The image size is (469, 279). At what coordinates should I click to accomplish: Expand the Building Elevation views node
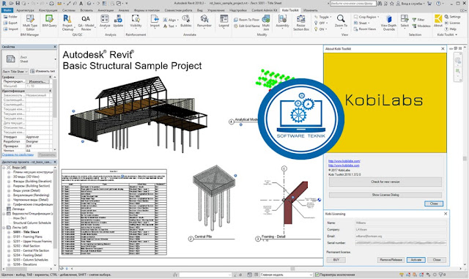tap(9, 182)
